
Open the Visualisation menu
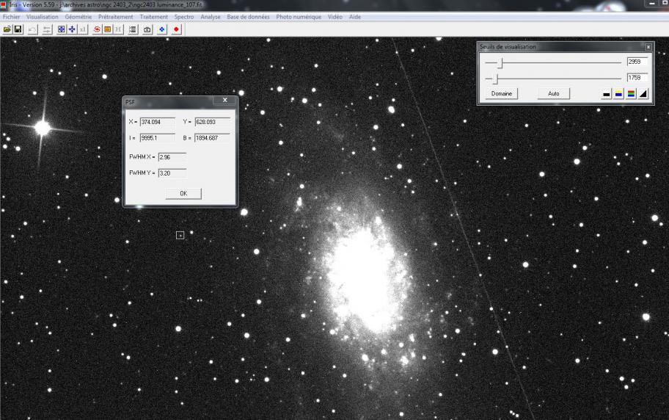point(43,17)
